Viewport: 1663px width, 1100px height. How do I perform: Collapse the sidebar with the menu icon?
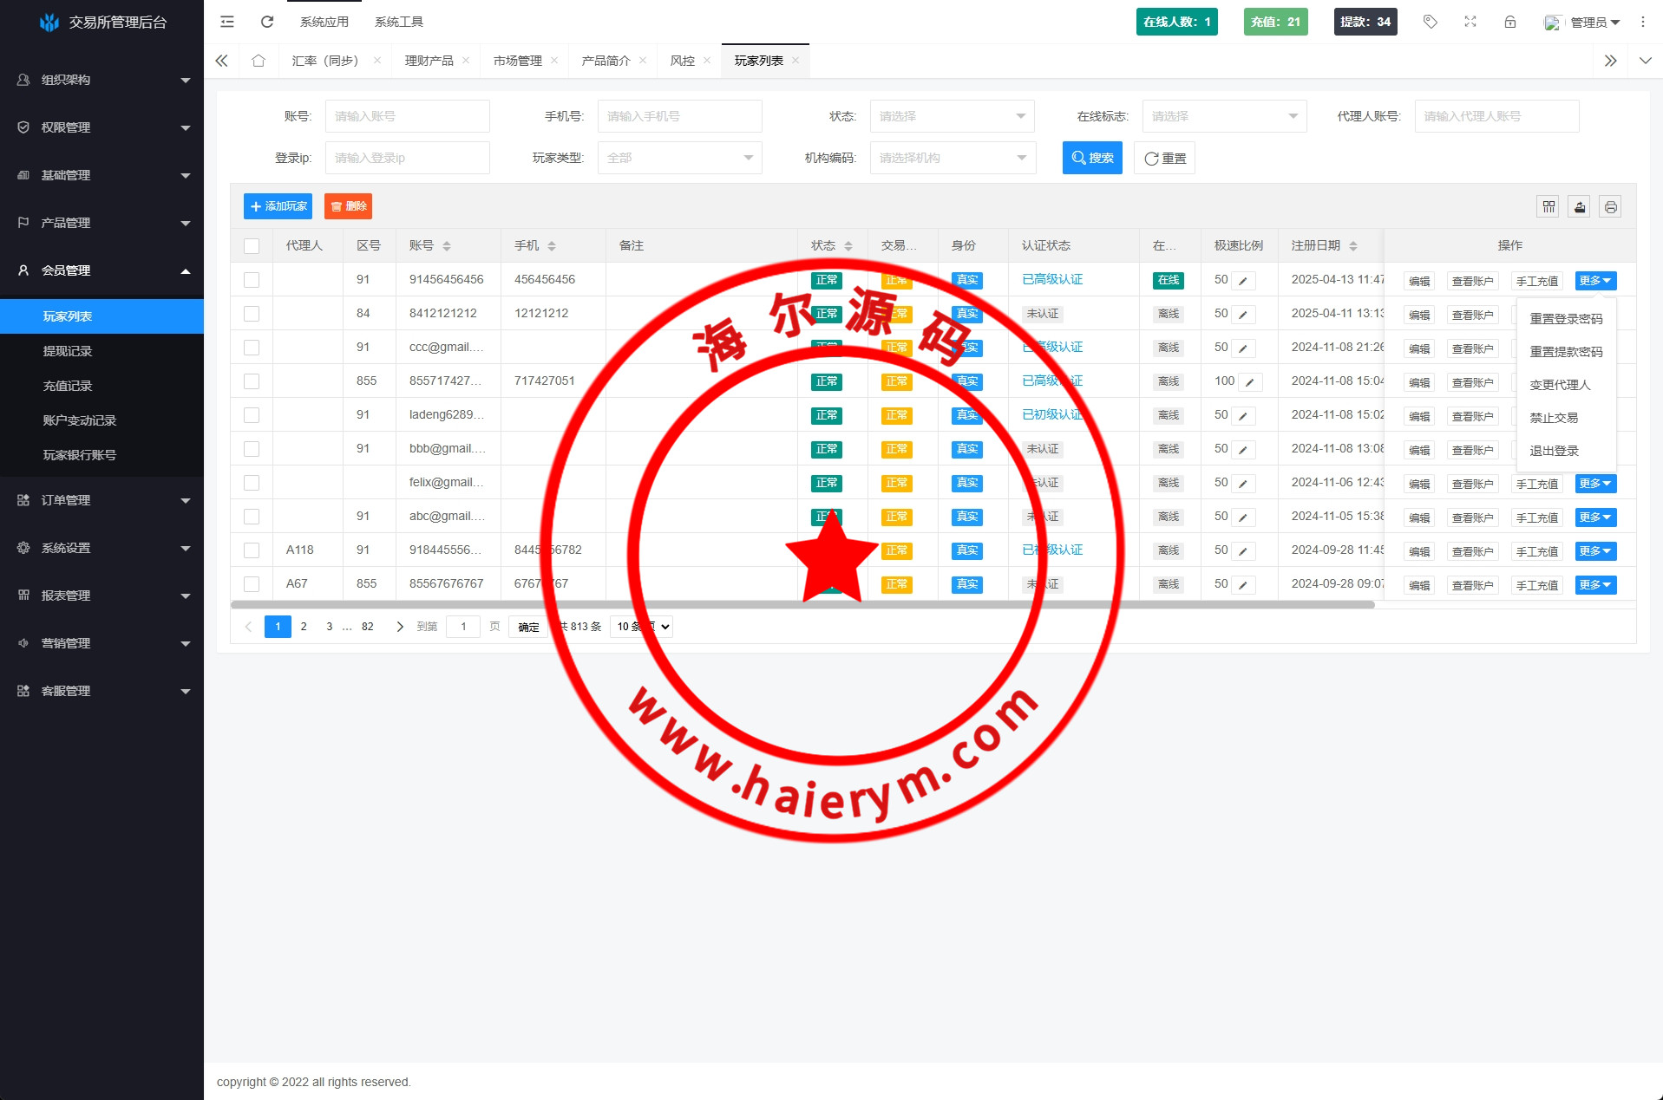[x=227, y=22]
